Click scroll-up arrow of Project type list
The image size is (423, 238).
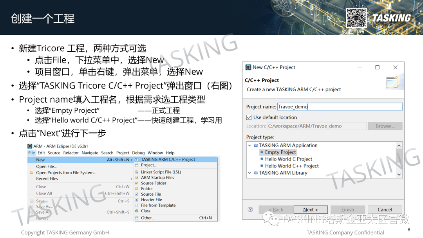(399, 146)
